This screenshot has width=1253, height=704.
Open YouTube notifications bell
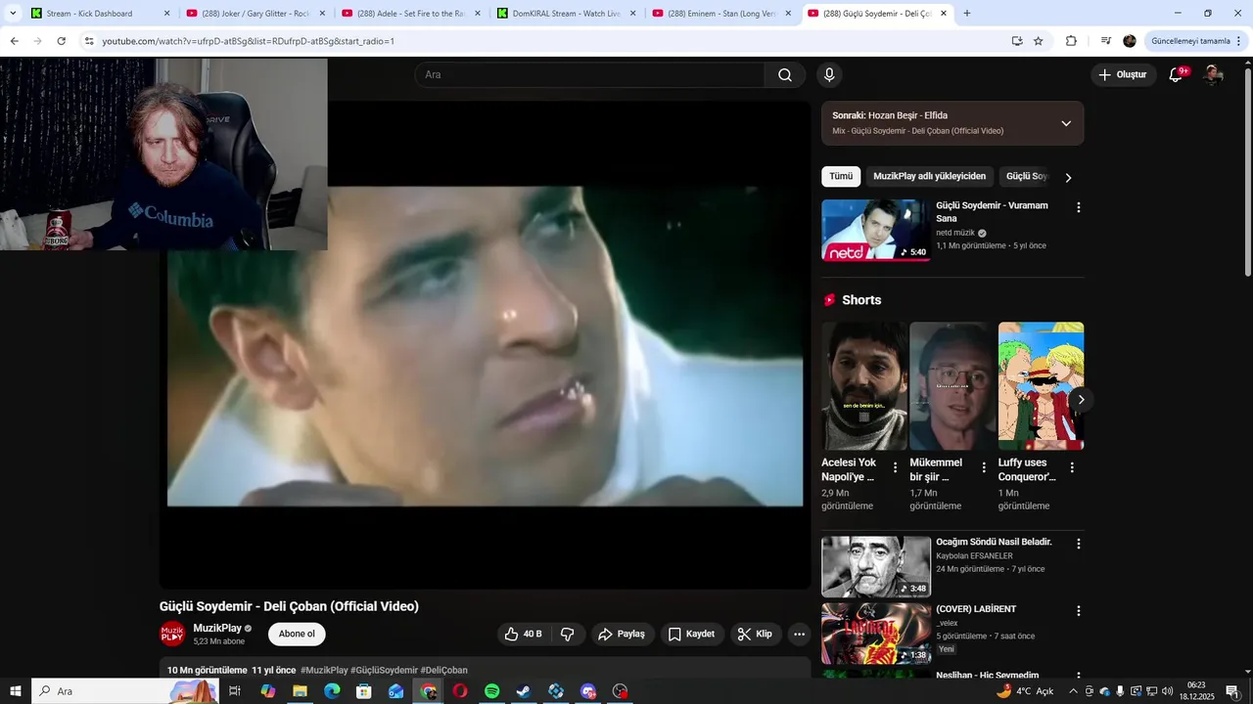(1176, 74)
